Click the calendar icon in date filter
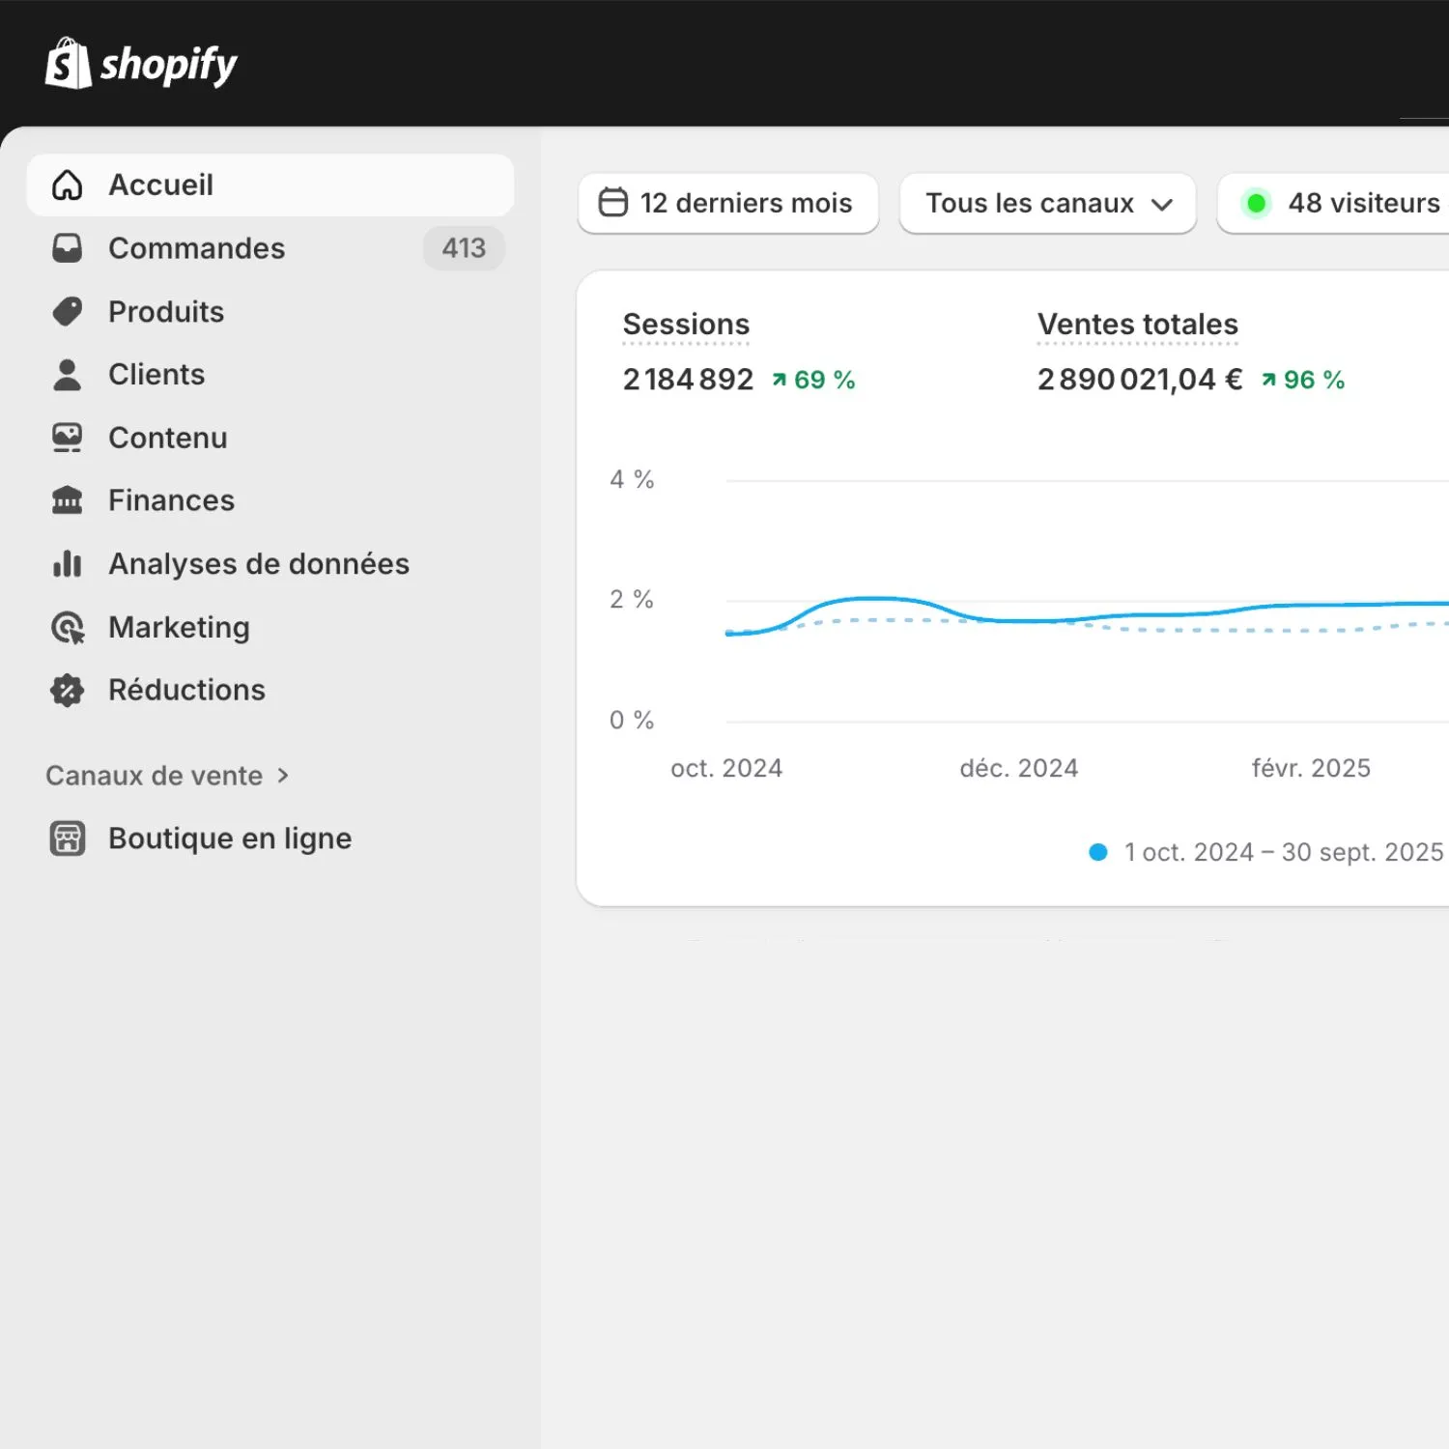The width and height of the screenshot is (1449, 1449). [613, 203]
